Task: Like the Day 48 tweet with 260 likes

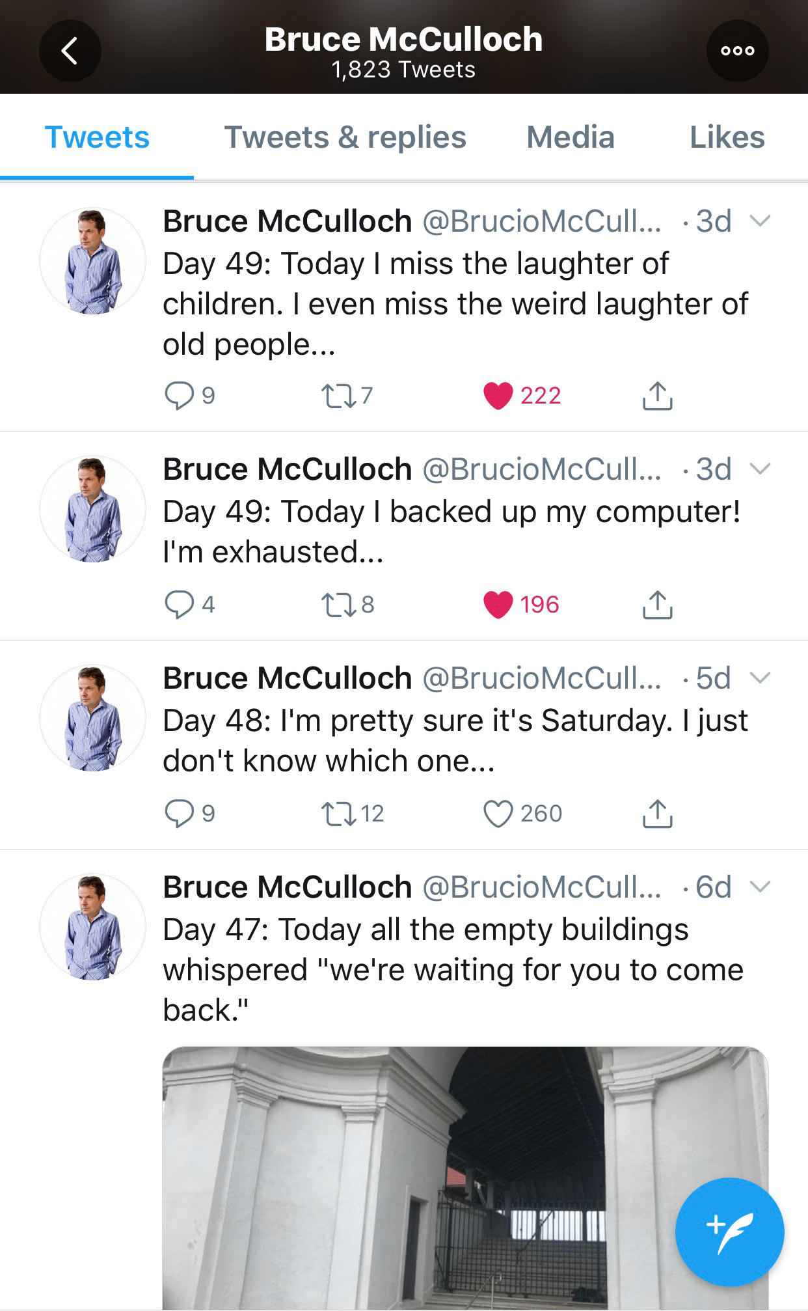Action: pos(498,814)
